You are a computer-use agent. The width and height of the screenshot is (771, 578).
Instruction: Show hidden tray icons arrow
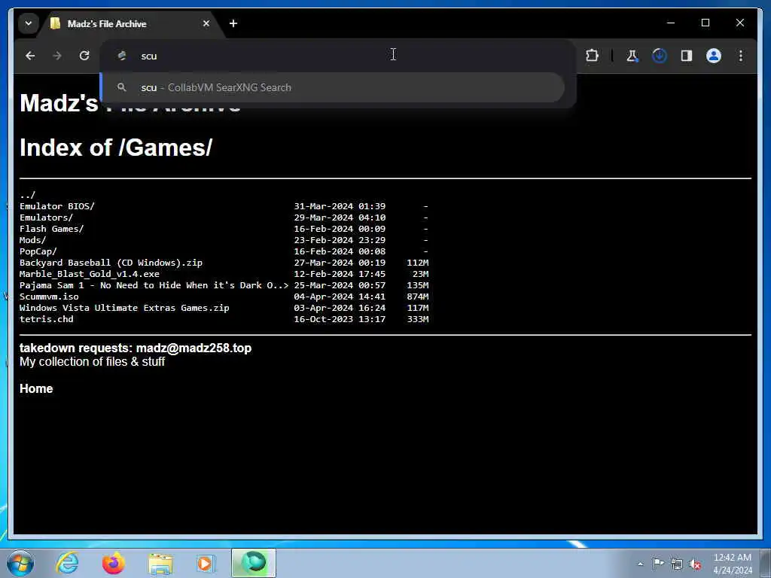tap(640, 564)
